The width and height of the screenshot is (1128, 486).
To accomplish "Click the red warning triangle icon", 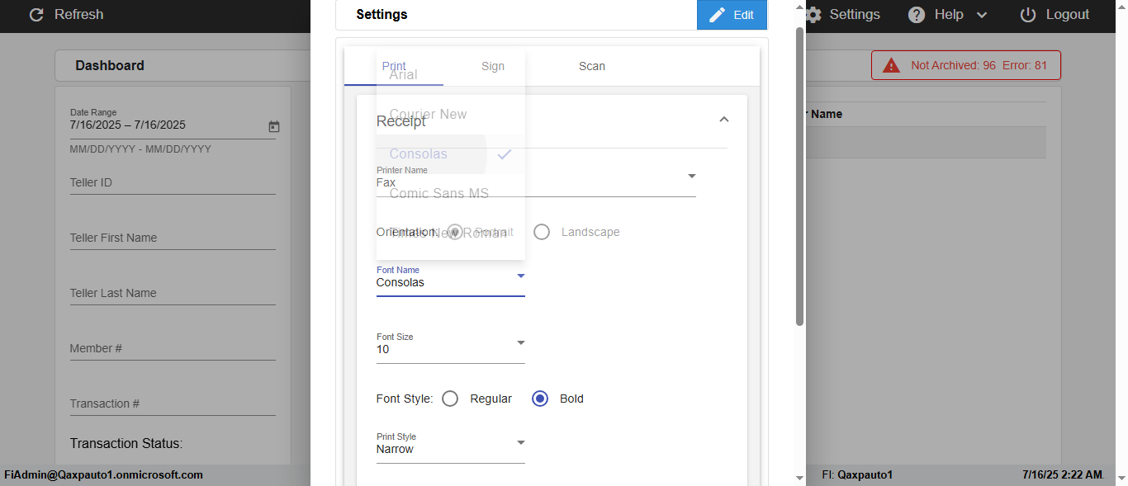I will click(891, 65).
